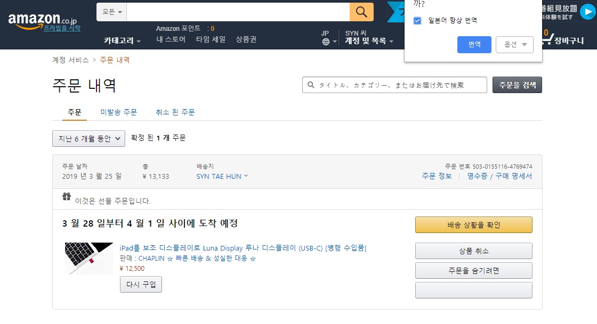Click the gift icon beside 이것은 선물 주문입니다

67,196
